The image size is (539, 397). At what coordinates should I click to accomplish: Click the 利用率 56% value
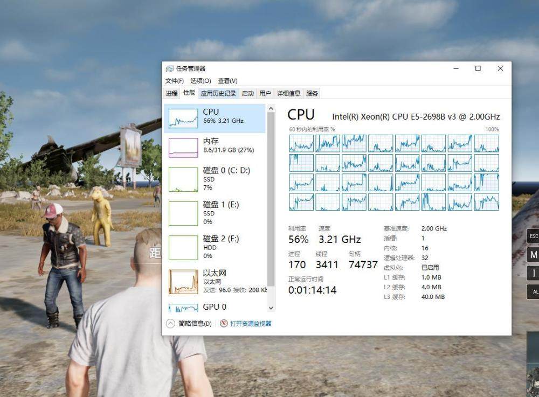coord(299,239)
